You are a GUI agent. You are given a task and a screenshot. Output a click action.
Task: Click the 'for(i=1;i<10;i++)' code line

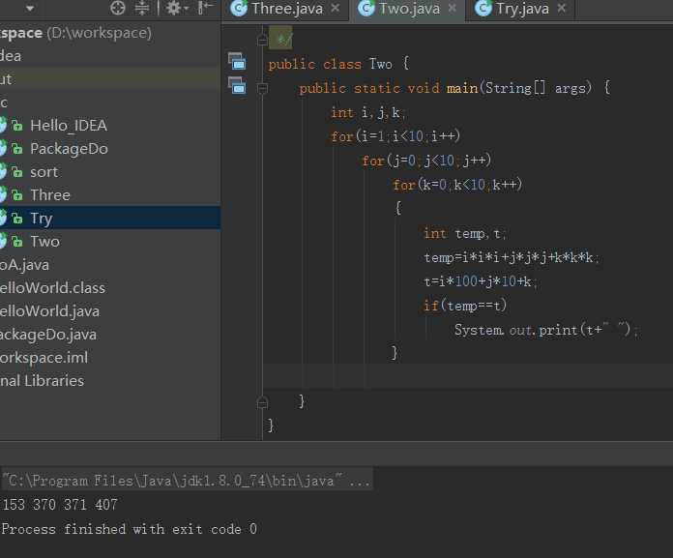(395, 136)
